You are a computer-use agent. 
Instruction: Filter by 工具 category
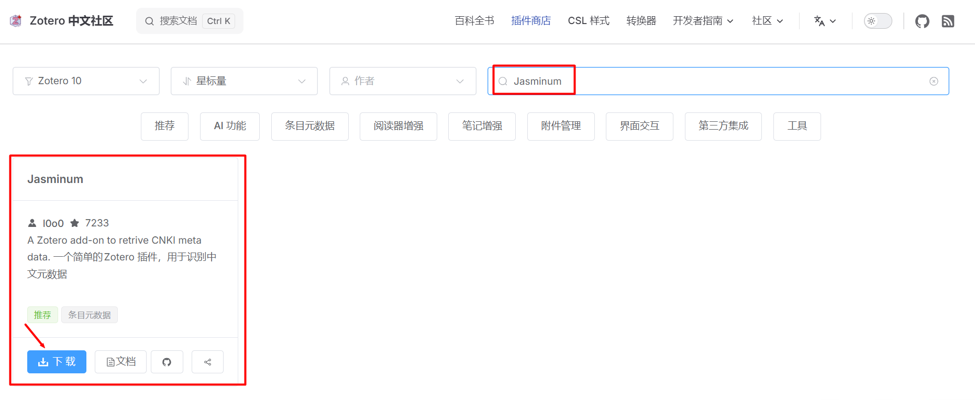(797, 126)
